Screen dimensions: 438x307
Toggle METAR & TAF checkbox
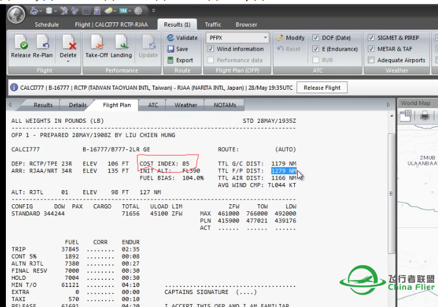(371, 49)
